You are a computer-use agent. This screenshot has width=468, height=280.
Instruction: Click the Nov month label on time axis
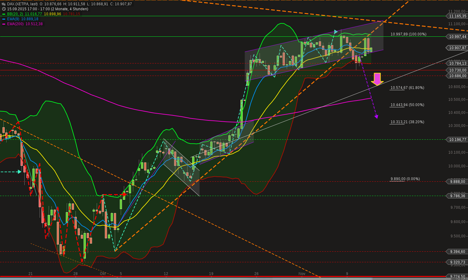pyautogui.click(x=302, y=274)
